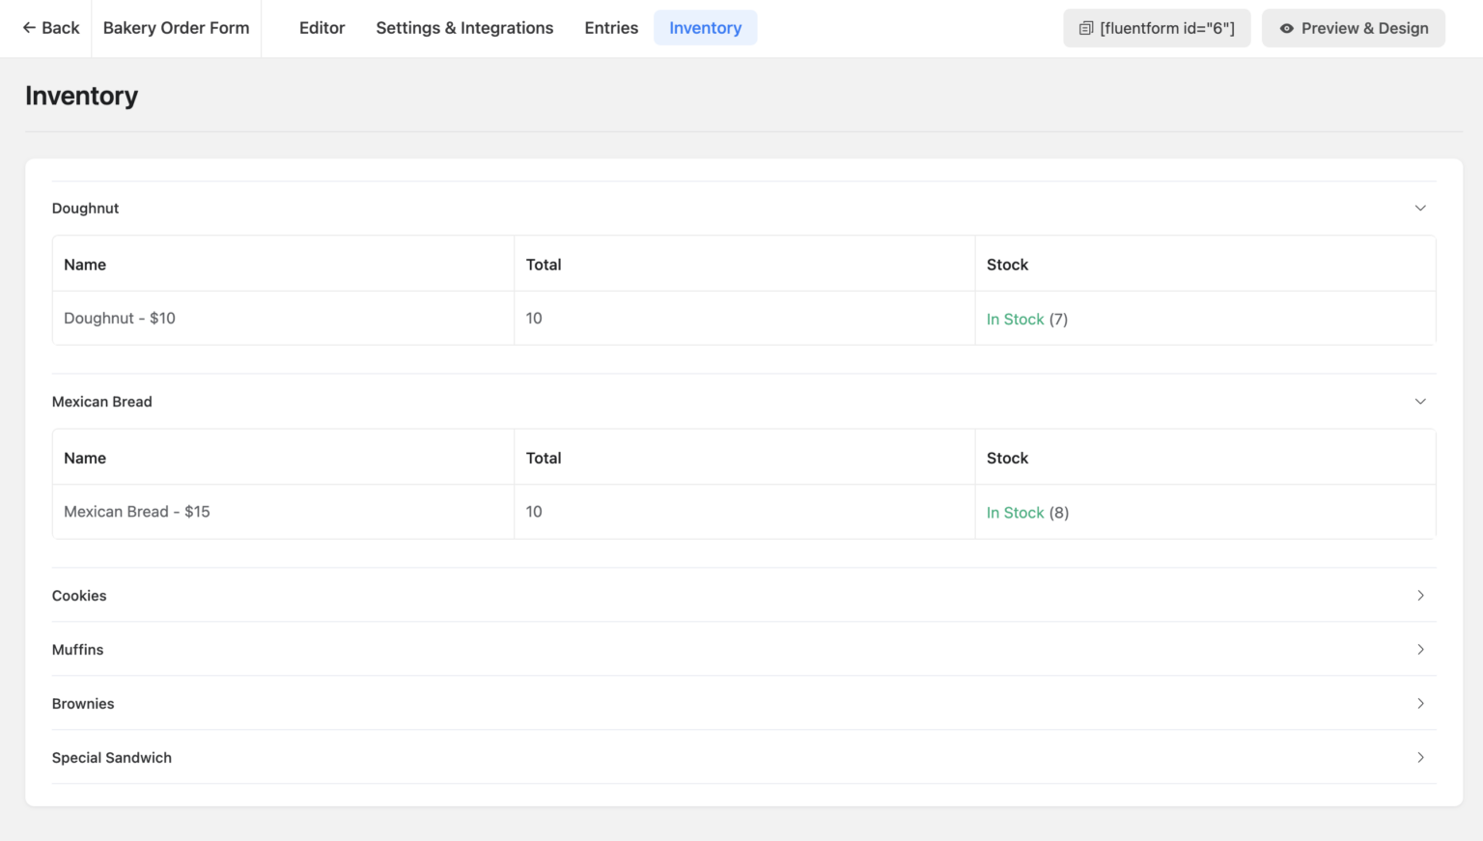Click the Name column header in Doughnut table

coord(85,265)
